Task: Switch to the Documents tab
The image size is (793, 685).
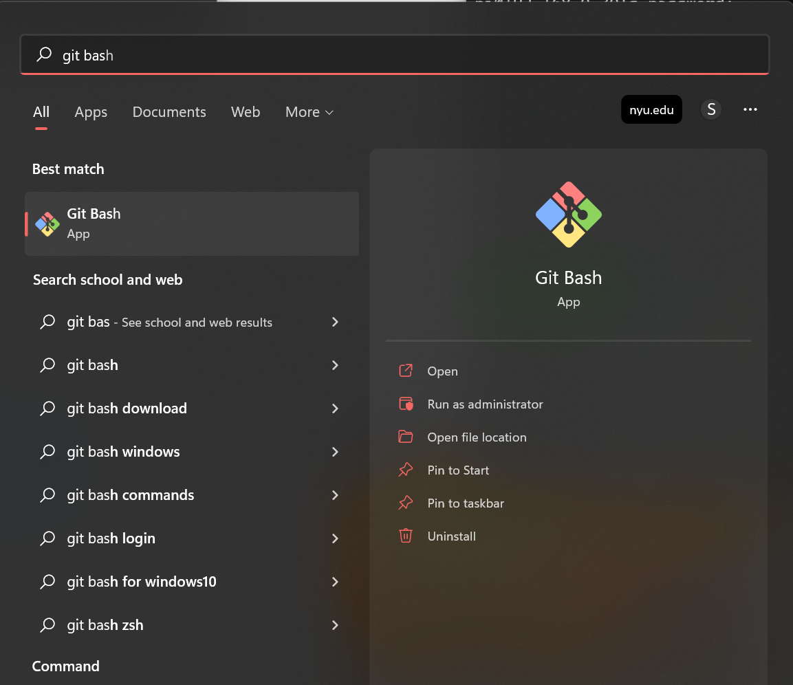Action: point(169,112)
